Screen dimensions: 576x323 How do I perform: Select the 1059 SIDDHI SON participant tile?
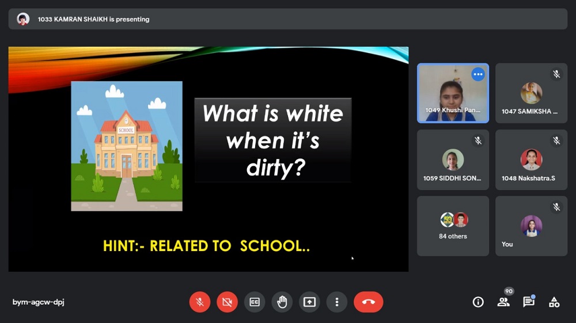(x=453, y=159)
